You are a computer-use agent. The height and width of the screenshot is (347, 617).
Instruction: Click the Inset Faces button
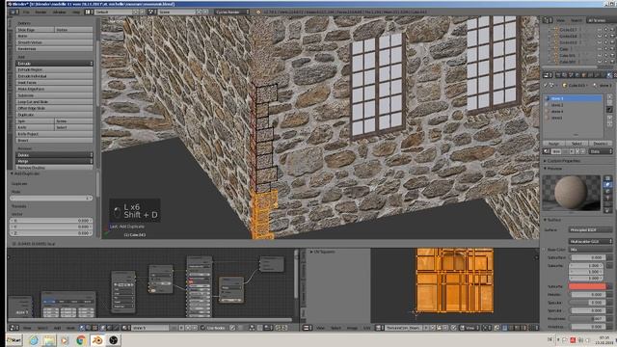tap(55, 83)
